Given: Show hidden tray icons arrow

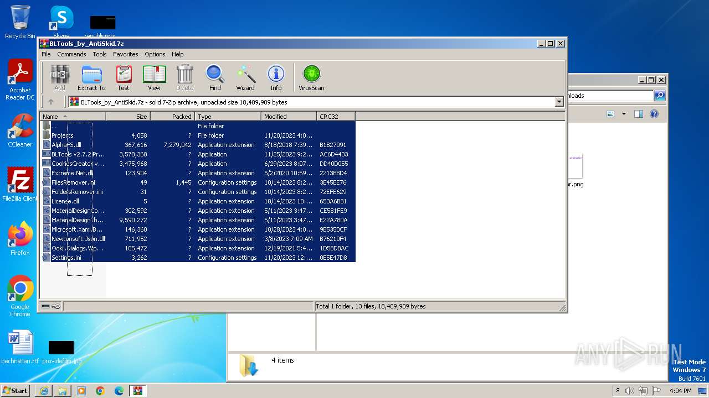Looking at the screenshot, I should click(x=618, y=391).
